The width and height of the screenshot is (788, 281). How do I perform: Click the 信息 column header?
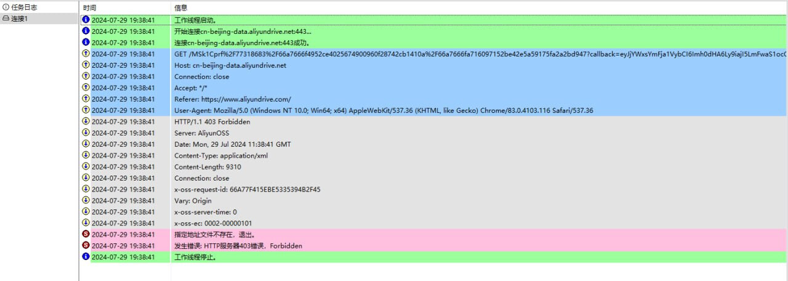(182, 8)
